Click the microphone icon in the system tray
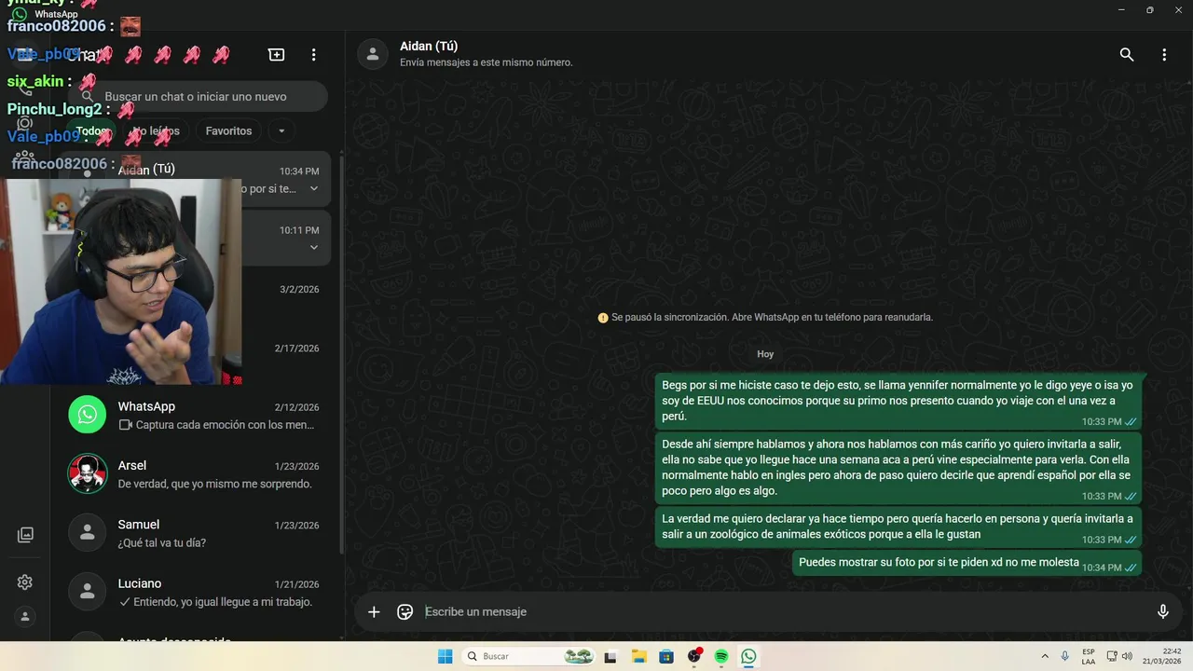The image size is (1193, 671). [1065, 656]
